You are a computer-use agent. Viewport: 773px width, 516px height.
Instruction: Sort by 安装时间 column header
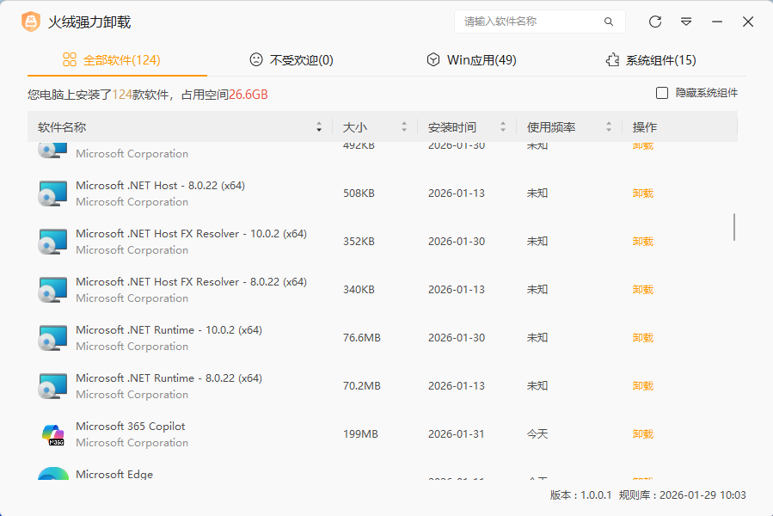(x=452, y=127)
